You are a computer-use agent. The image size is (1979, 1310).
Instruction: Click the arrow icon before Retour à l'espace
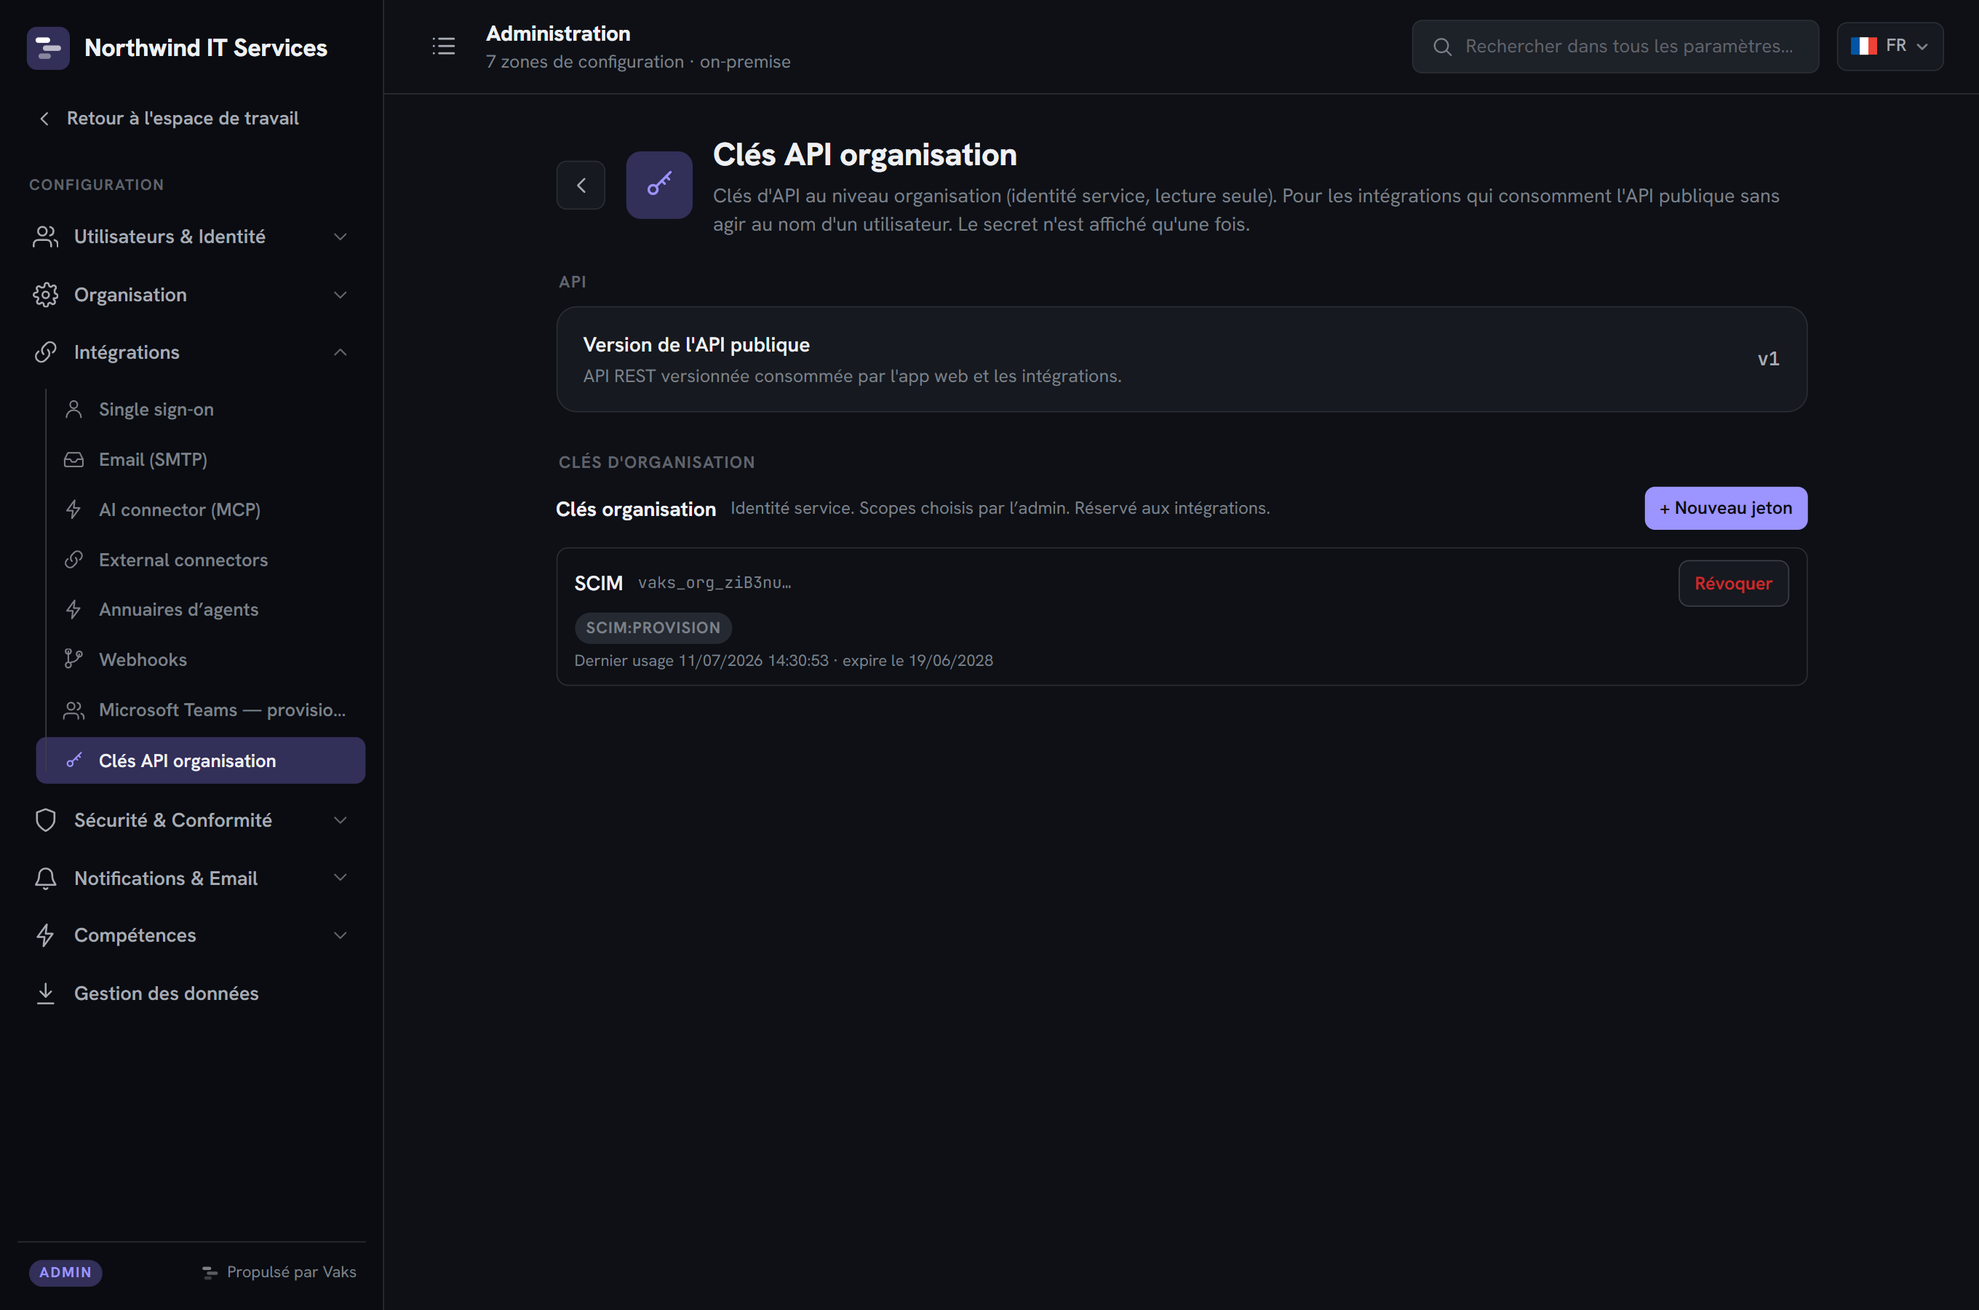(x=44, y=119)
